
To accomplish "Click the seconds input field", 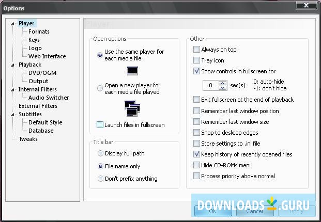I will tap(211, 86).
